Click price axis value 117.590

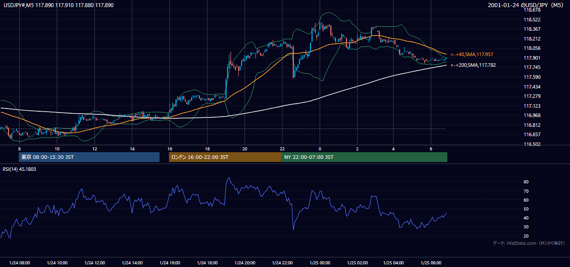(x=533, y=77)
